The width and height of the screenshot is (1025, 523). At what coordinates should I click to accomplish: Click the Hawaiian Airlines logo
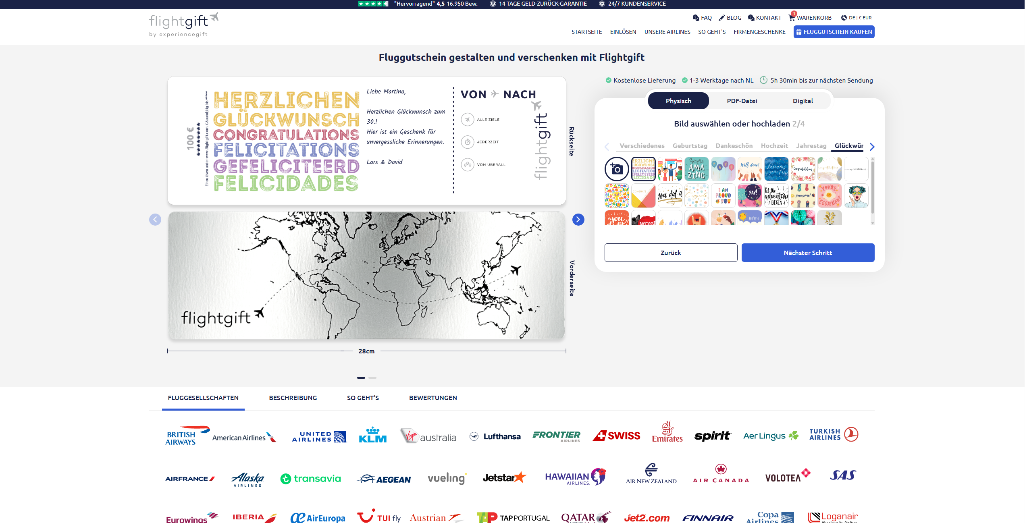[x=576, y=477]
